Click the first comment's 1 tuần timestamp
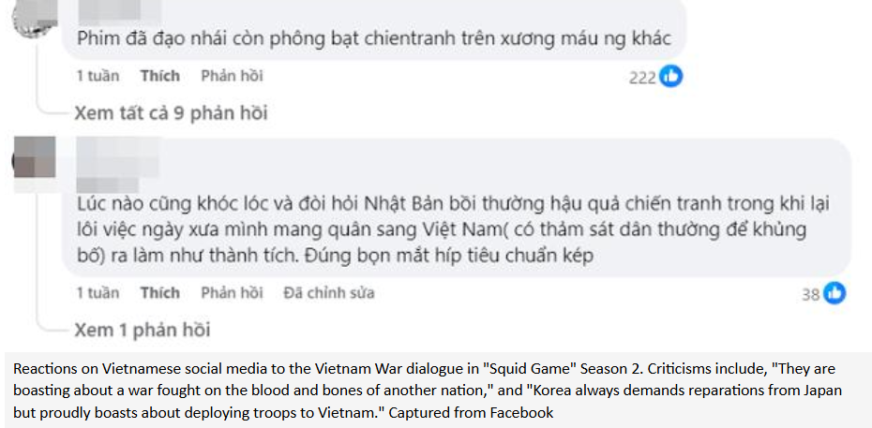The width and height of the screenshot is (872, 428). click(98, 76)
